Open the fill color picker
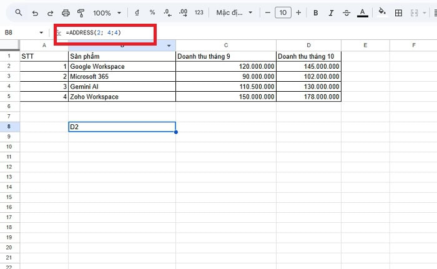The height and width of the screenshot is (269, 437). point(382,12)
